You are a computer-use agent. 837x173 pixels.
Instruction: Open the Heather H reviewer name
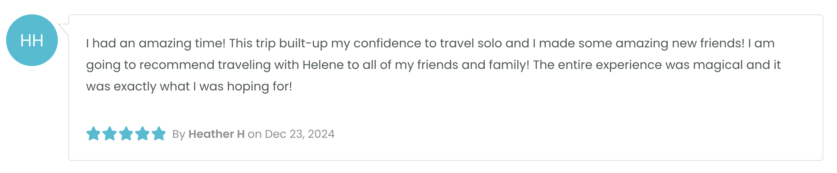point(216,134)
